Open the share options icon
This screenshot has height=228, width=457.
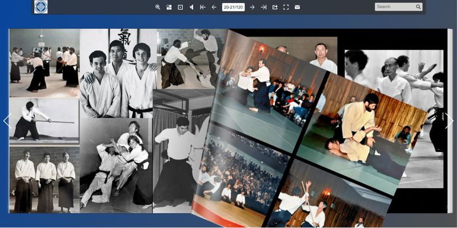coord(275,7)
